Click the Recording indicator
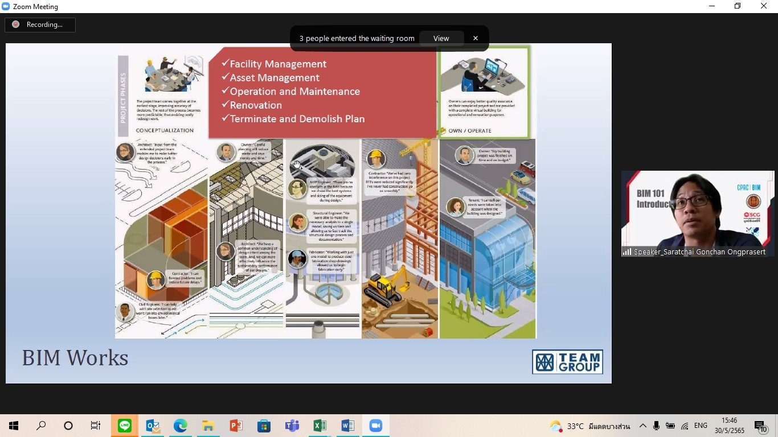This screenshot has width=778, height=437. [x=40, y=24]
